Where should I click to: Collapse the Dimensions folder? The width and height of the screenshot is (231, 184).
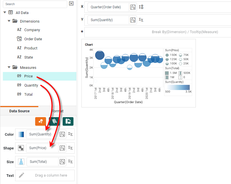(x=9, y=21)
